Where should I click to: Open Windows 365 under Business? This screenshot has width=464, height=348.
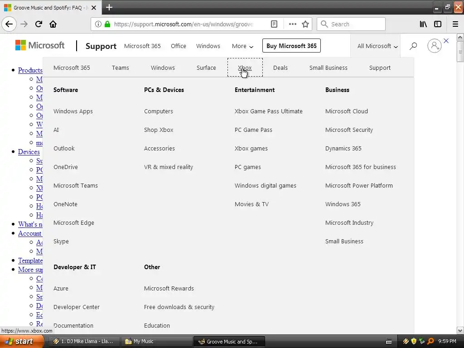click(x=343, y=204)
